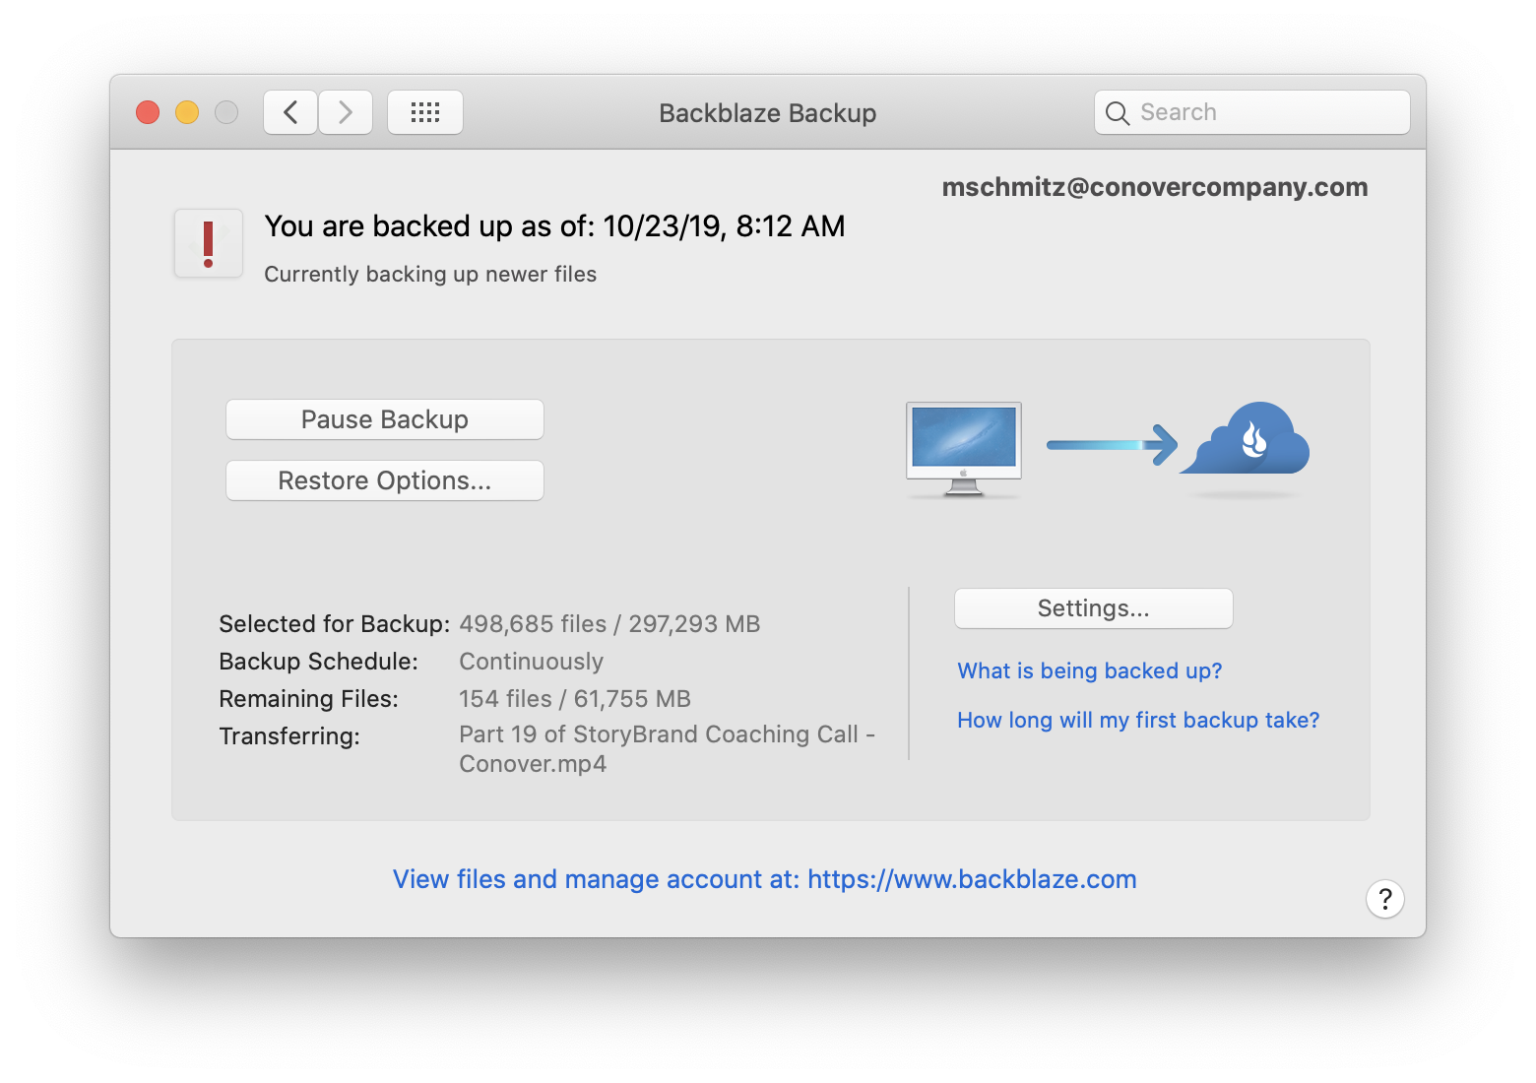Click the red exclamation warning status icon

[x=208, y=243]
